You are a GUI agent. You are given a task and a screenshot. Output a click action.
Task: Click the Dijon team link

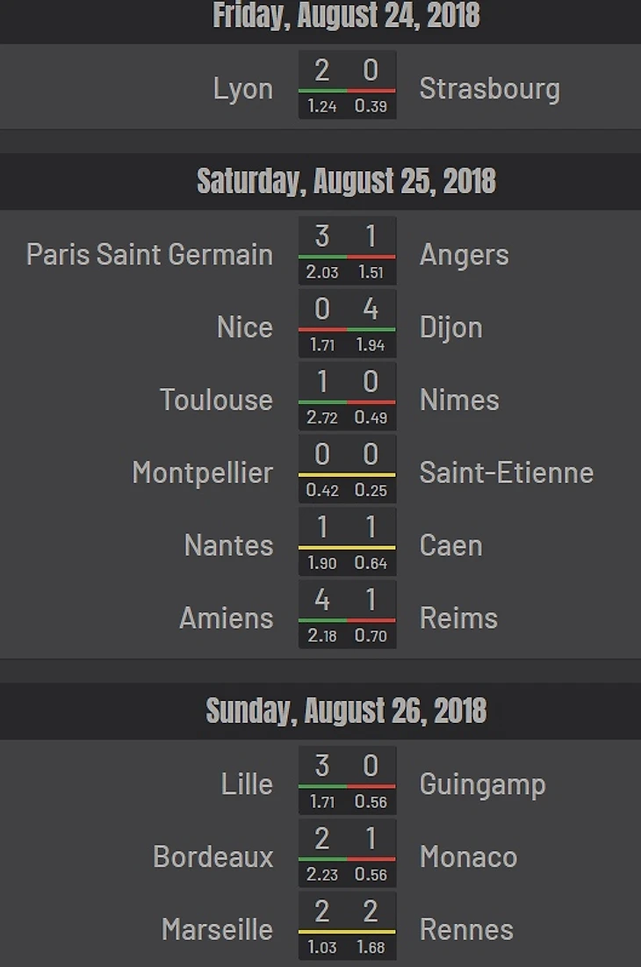(x=450, y=328)
